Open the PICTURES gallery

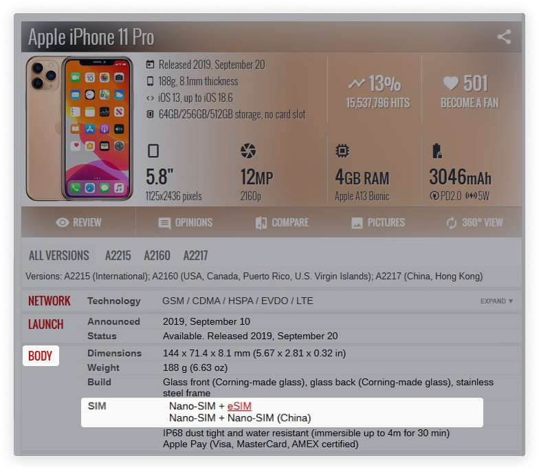pos(378,223)
